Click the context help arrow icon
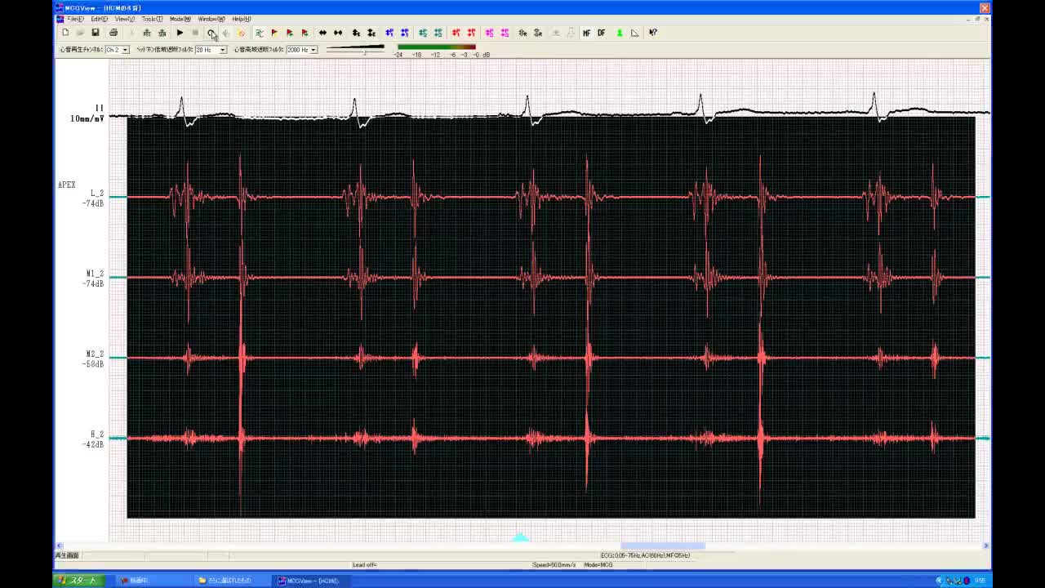This screenshot has width=1045, height=588. coord(653,33)
